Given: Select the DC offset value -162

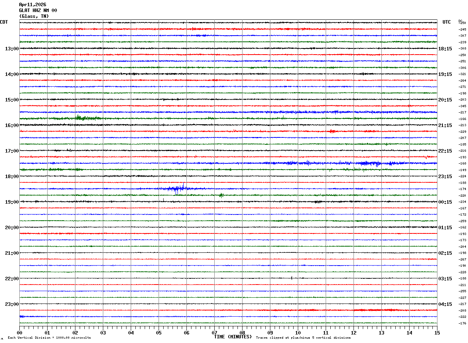Looking at the screenshot, I should pos(462,228).
